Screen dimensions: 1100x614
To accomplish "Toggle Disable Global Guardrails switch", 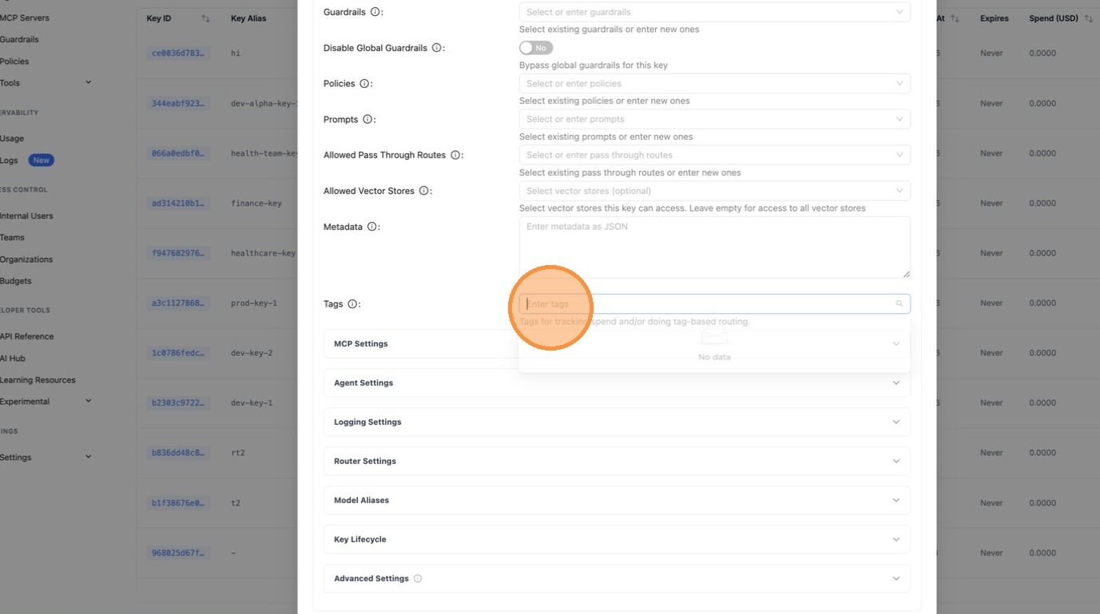I will pos(536,48).
